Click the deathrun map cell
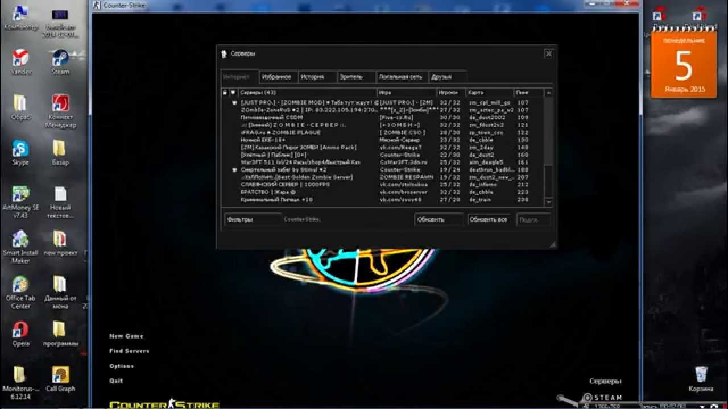The image size is (728, 409). (x=490, y=170)
